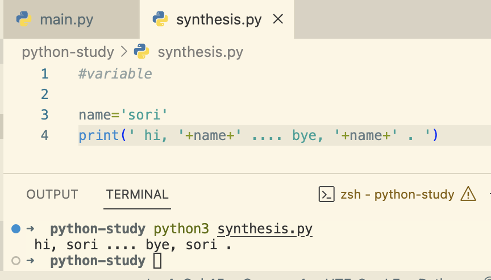Viewport: 491px width, 280px height.
Task: Click the print keyword on line 4
Action: pyautogui.click(x=99, y=135)
